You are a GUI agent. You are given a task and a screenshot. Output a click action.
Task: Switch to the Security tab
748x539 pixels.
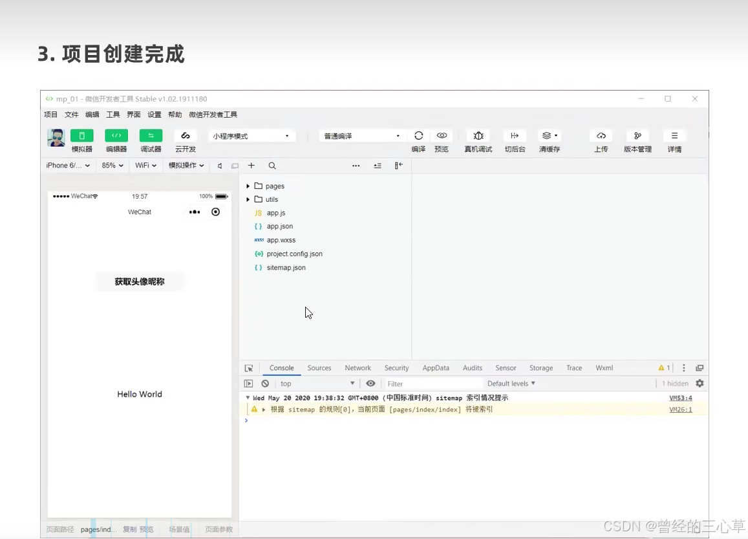tap(396, 368)
